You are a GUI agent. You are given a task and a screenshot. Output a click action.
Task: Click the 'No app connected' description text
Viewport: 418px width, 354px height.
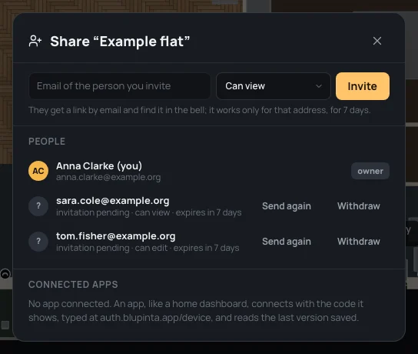[196, 311]
